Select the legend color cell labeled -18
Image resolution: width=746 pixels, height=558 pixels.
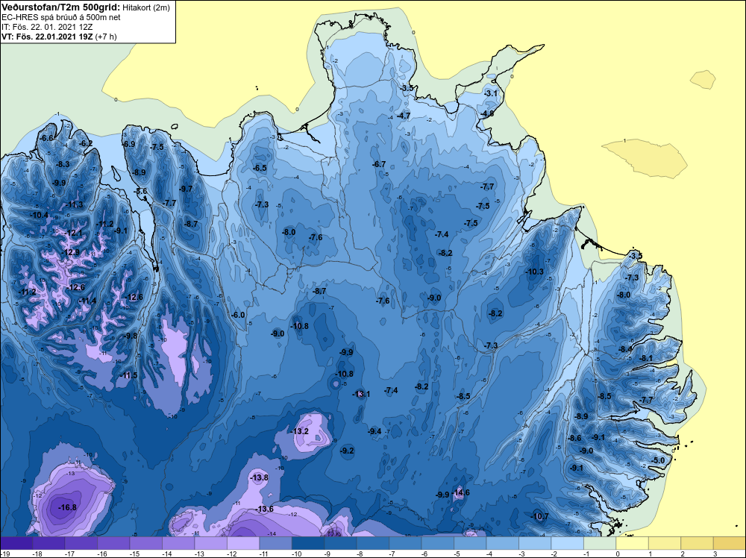pos(49,543)
